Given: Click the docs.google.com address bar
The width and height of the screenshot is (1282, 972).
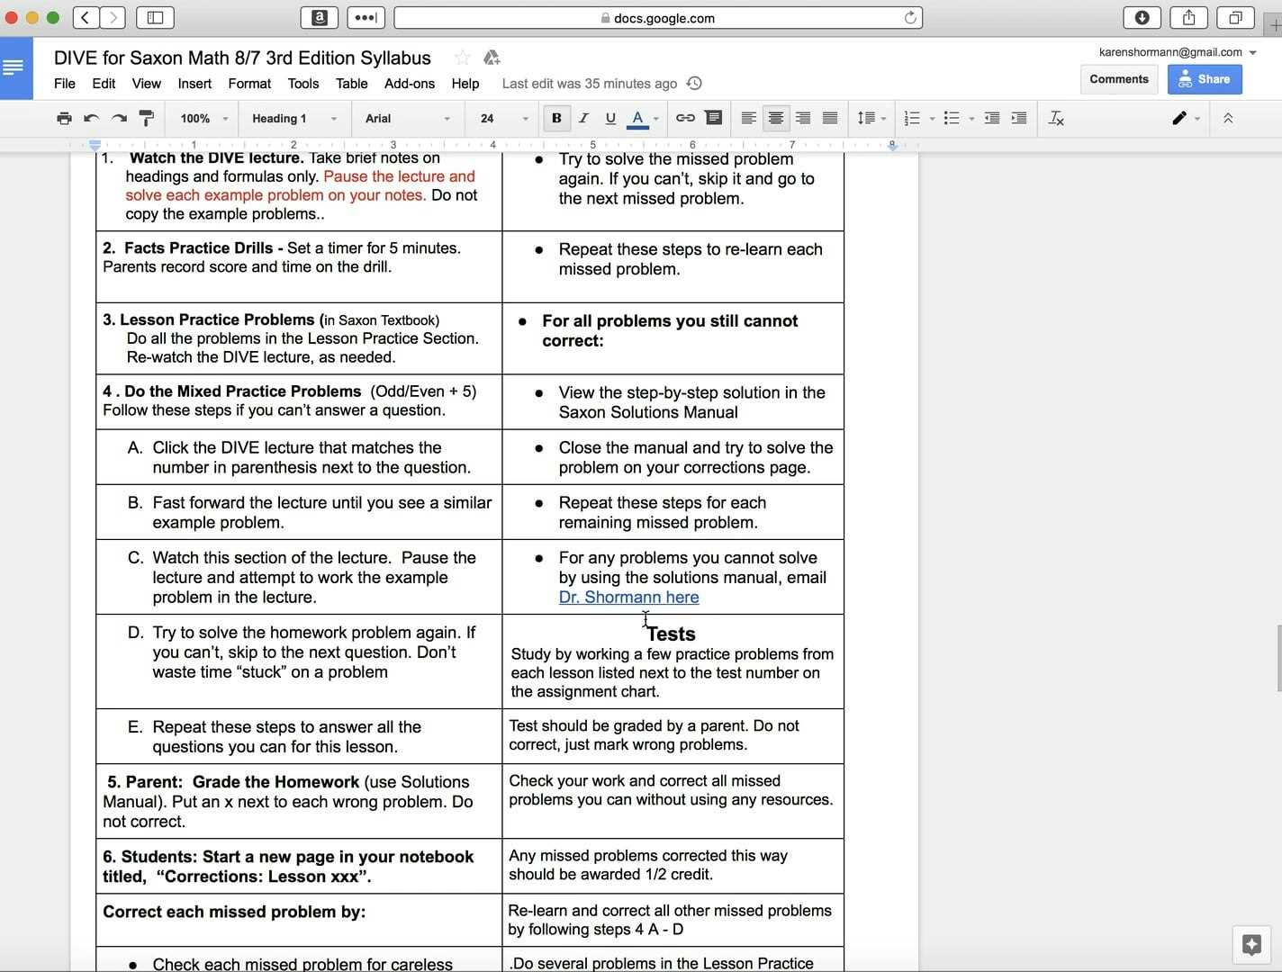Looking at the screenshot, I should [x=658, y=17].
